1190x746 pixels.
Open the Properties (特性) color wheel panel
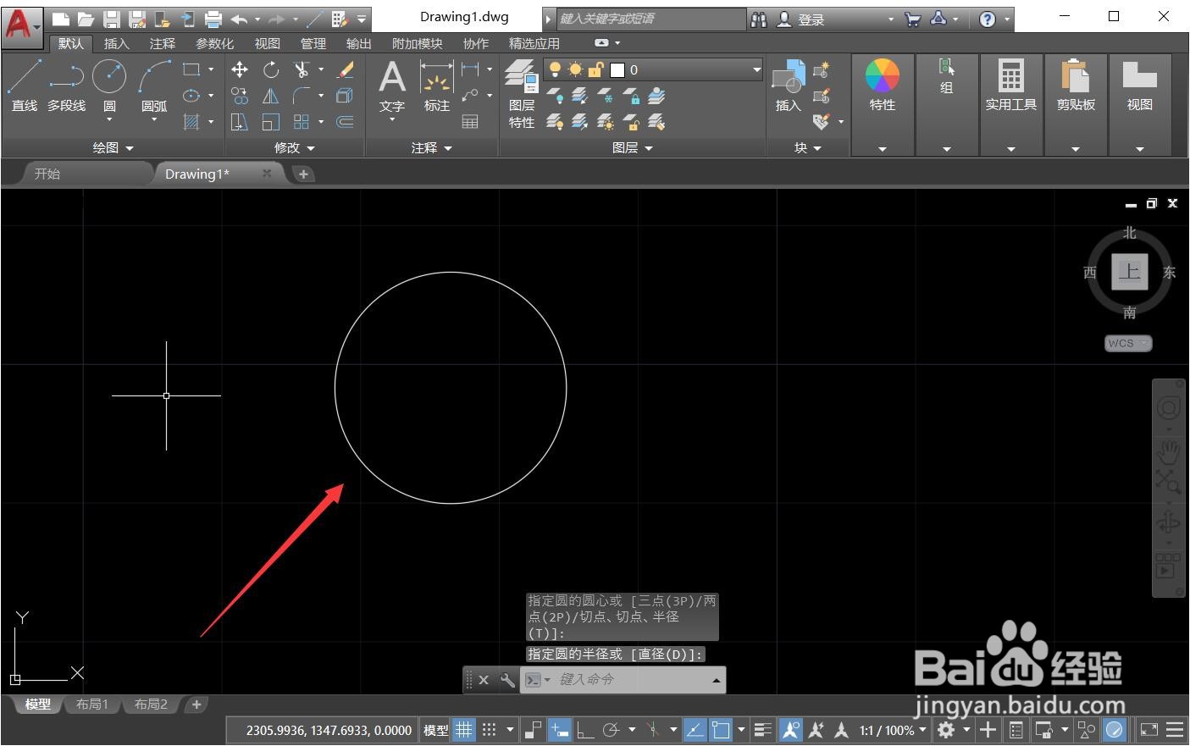(x=882, y=86)
